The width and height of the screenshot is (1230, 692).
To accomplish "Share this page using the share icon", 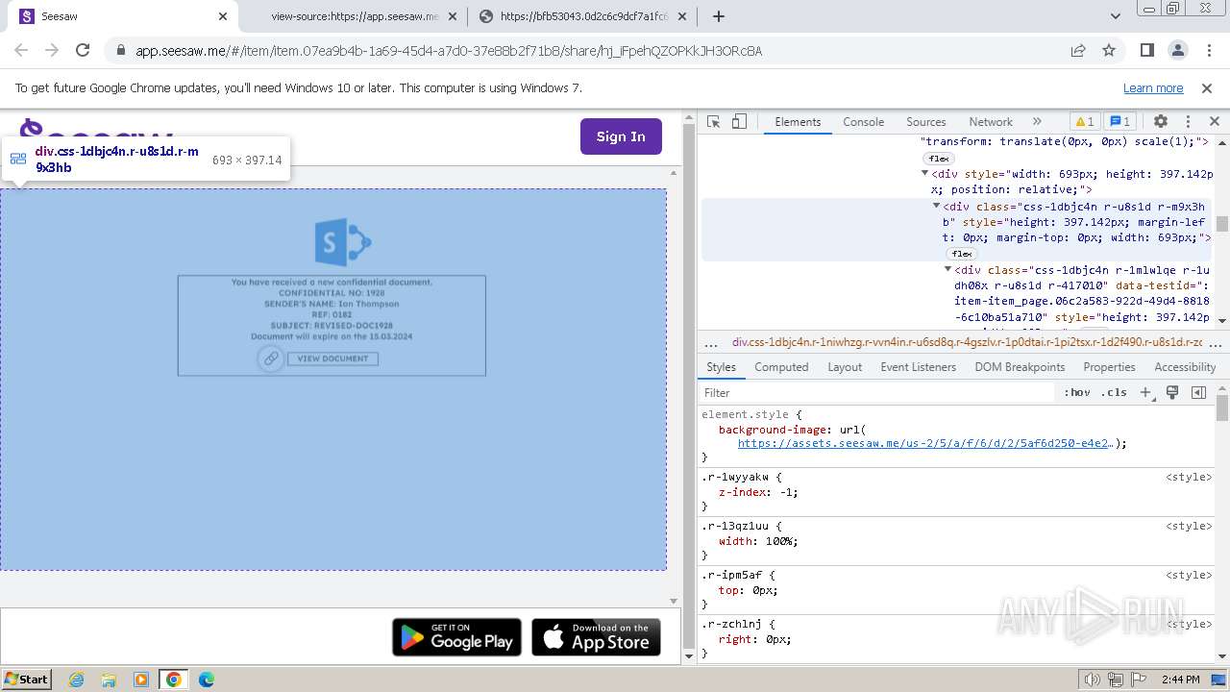I will 1078,51.
